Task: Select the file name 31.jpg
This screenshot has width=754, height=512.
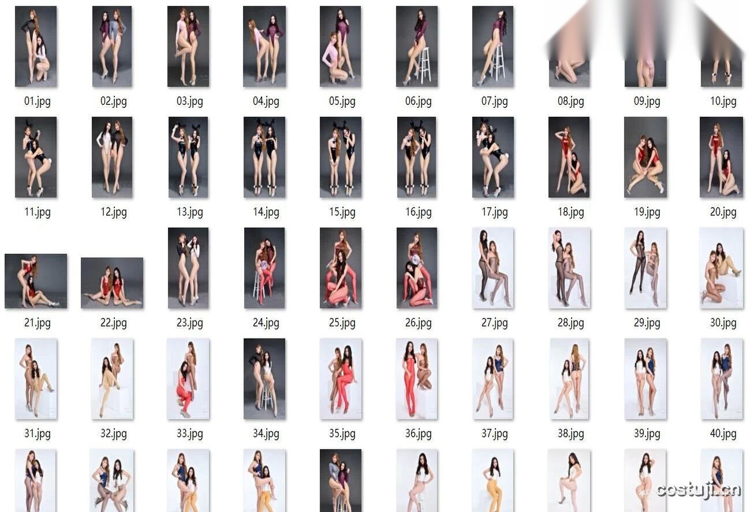Action: point(38,434)
